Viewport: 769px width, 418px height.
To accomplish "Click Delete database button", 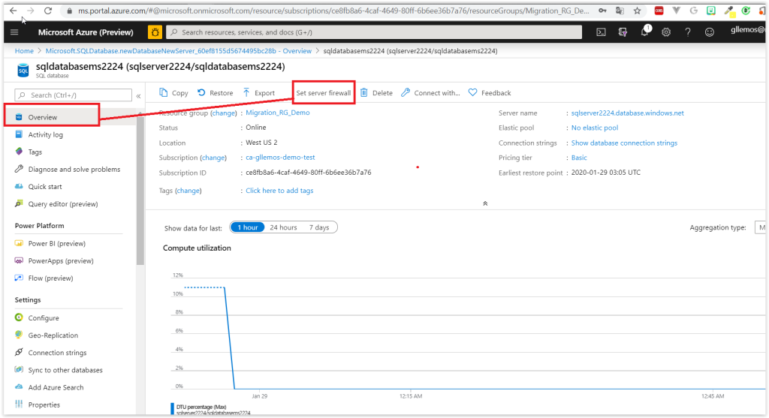I will pyautogui.click(x=376, y=92).
